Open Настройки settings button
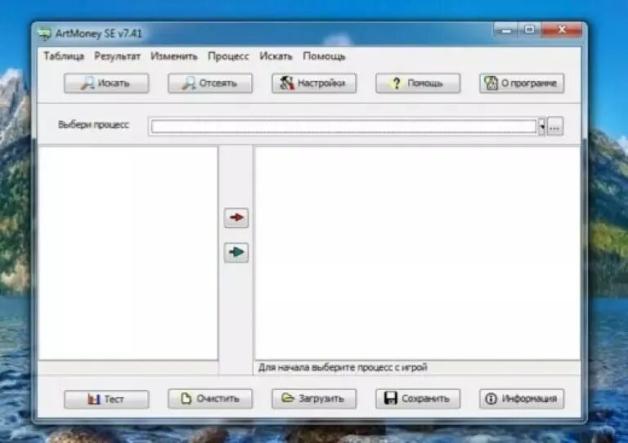 314,83
